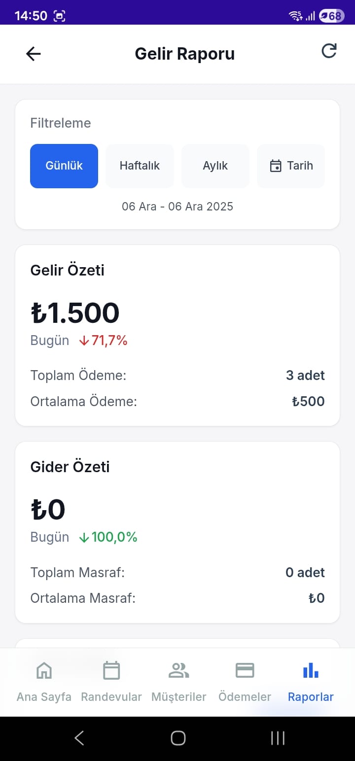Open the Müşteriler people icon

coord(178,670)
